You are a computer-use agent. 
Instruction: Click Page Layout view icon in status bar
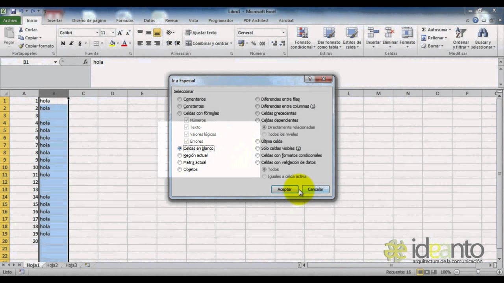pos(428,272)
